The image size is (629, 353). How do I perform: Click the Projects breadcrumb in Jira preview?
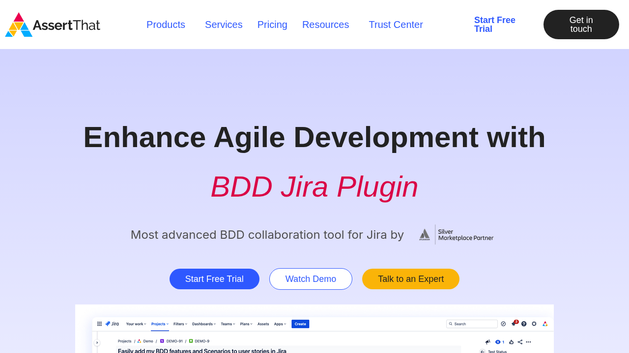pos(125,341)
